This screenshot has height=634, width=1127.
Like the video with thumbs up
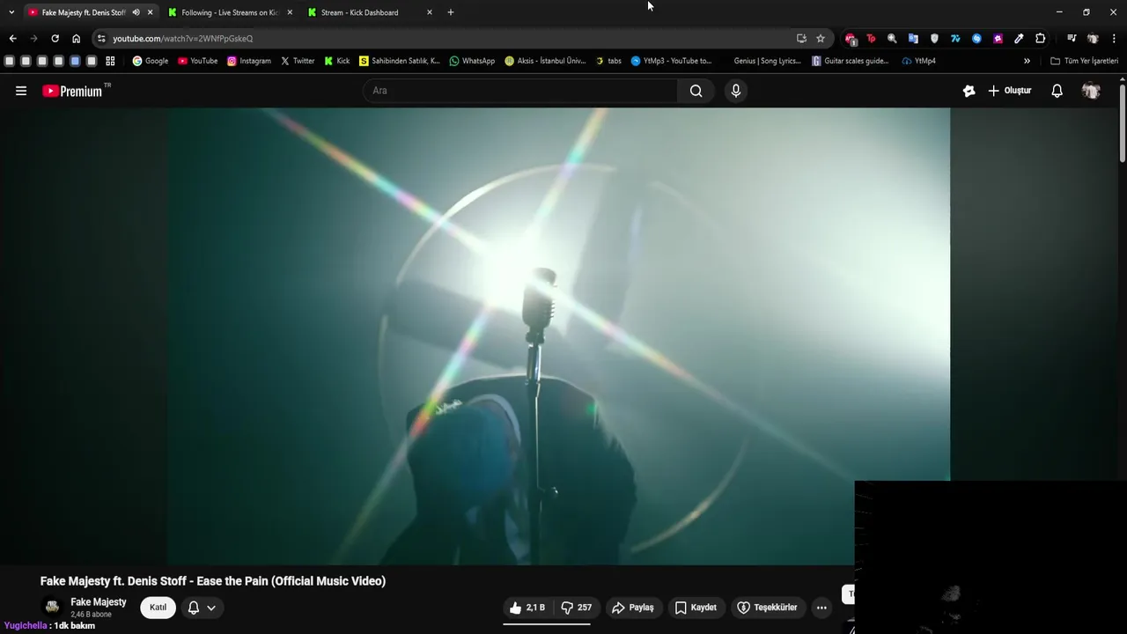(527, 608)
